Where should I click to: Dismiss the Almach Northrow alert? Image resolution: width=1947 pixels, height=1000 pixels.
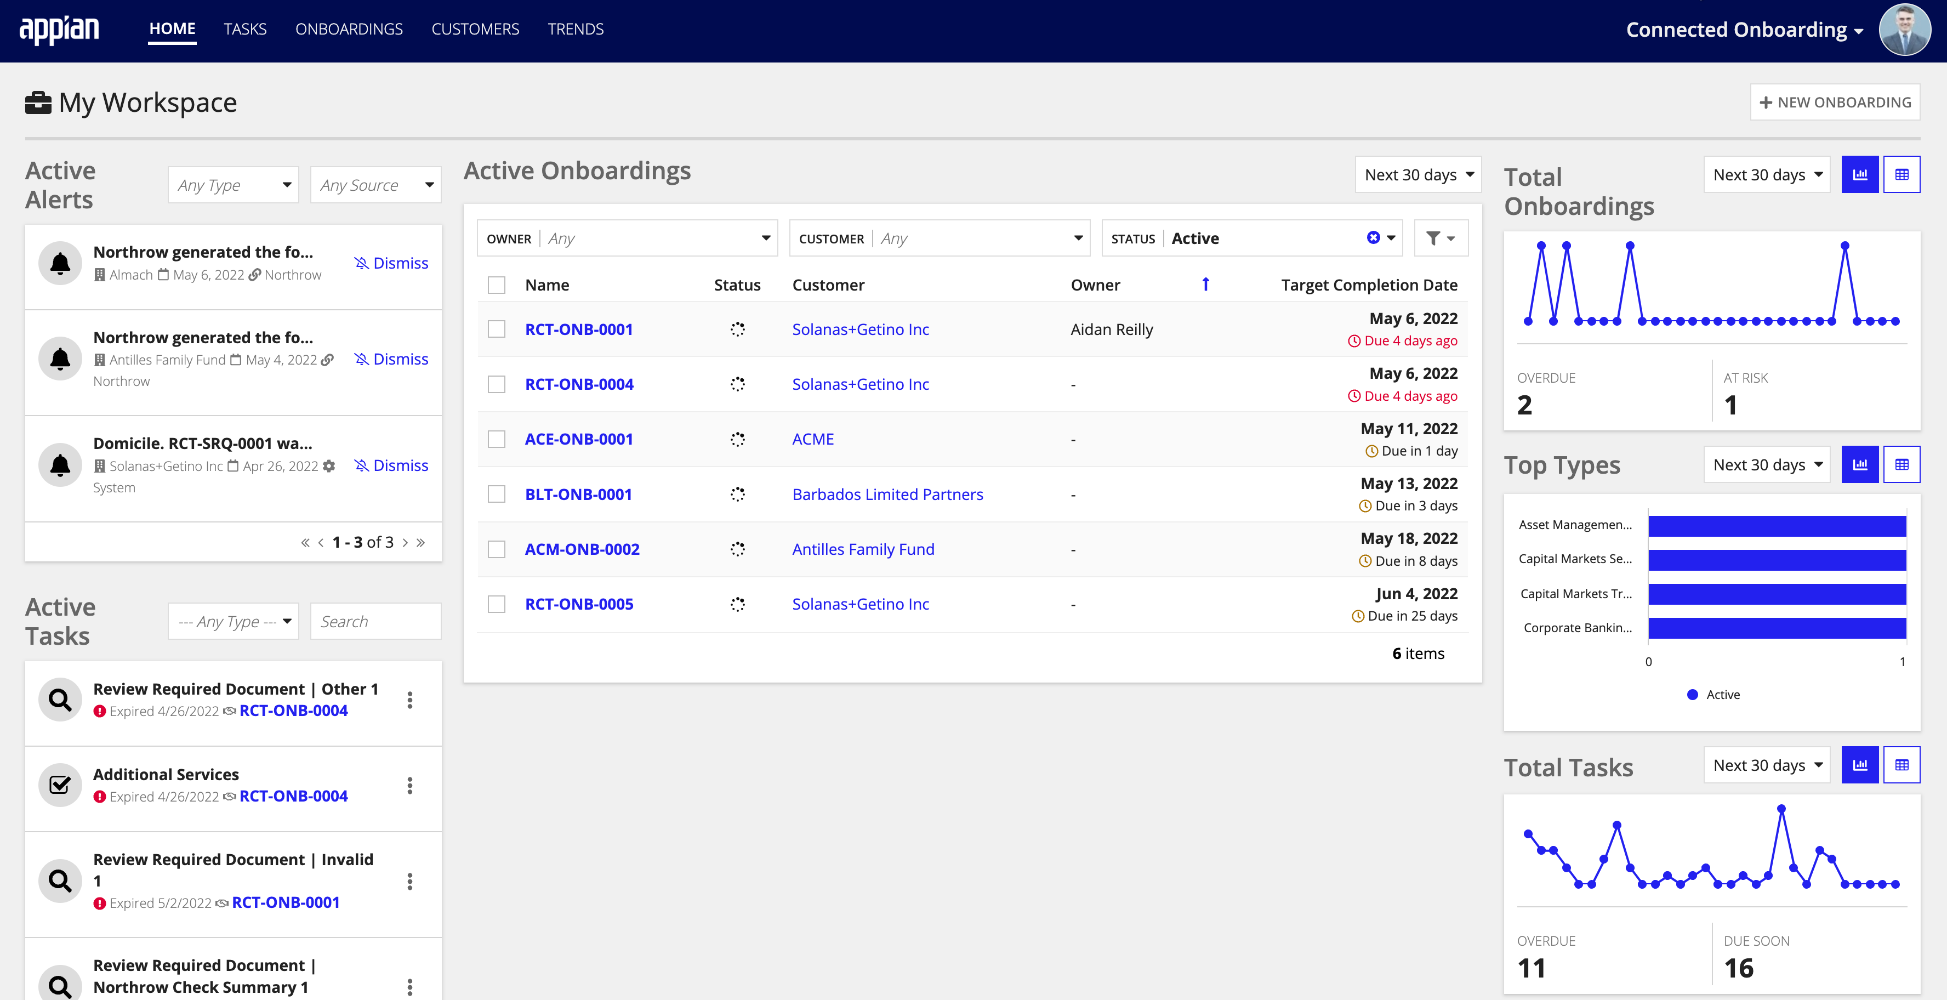[x=391, y=263]
